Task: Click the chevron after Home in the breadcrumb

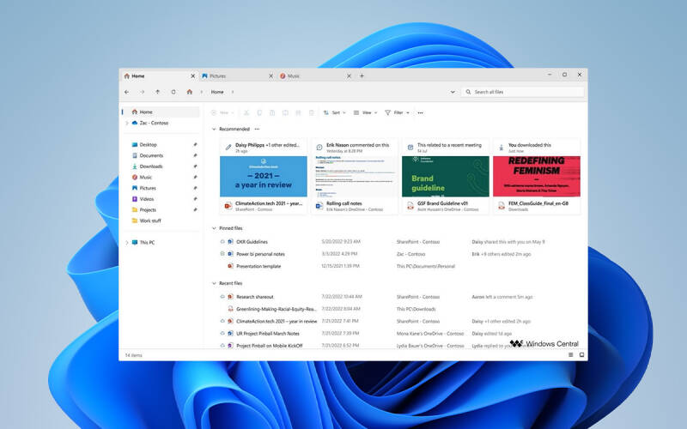Action: 233,92
